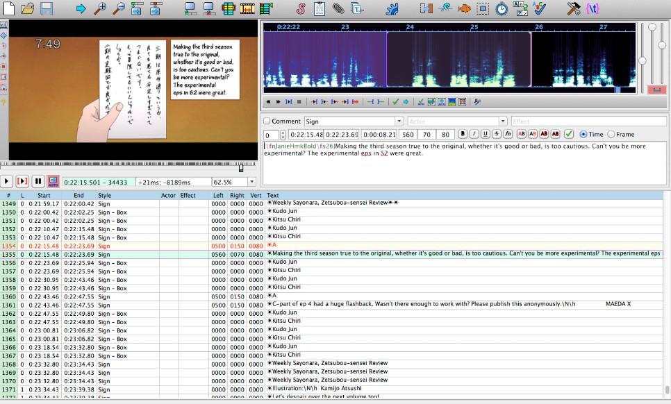The width and height of the screenshot is (671, 404).
Task: Toggle video auto-scroll AUTO icon
Action: [x=53, y=181]
